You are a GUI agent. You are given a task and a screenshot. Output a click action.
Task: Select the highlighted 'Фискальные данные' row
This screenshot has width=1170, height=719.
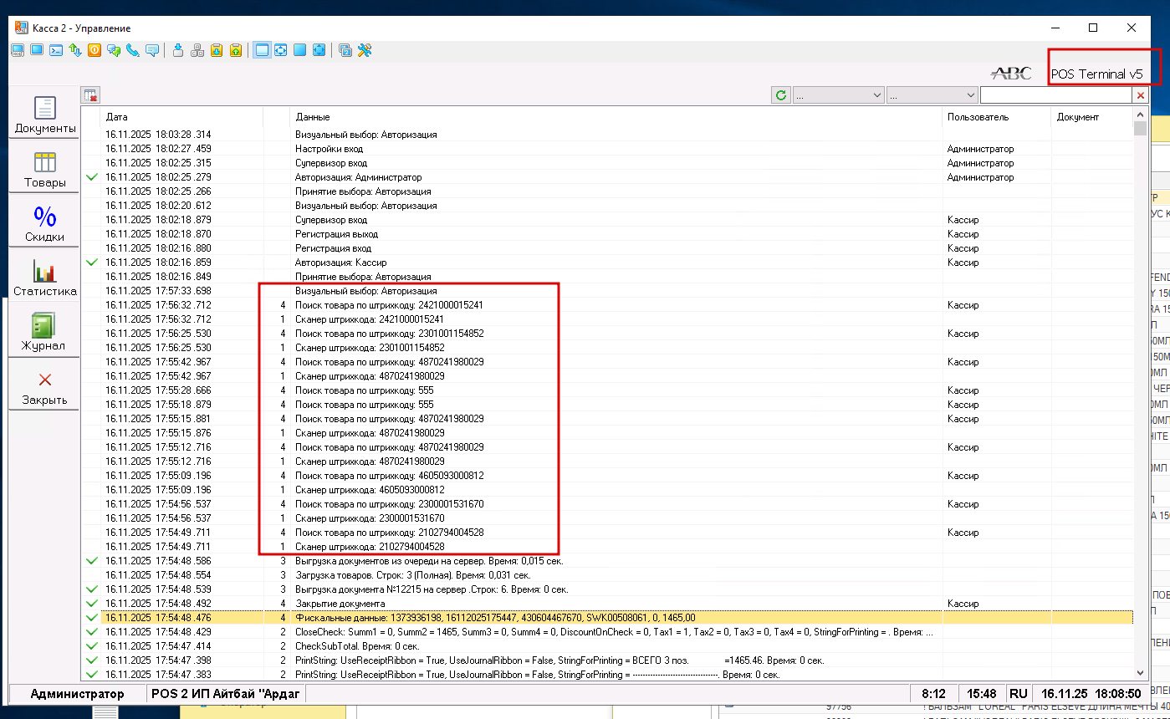608,618
